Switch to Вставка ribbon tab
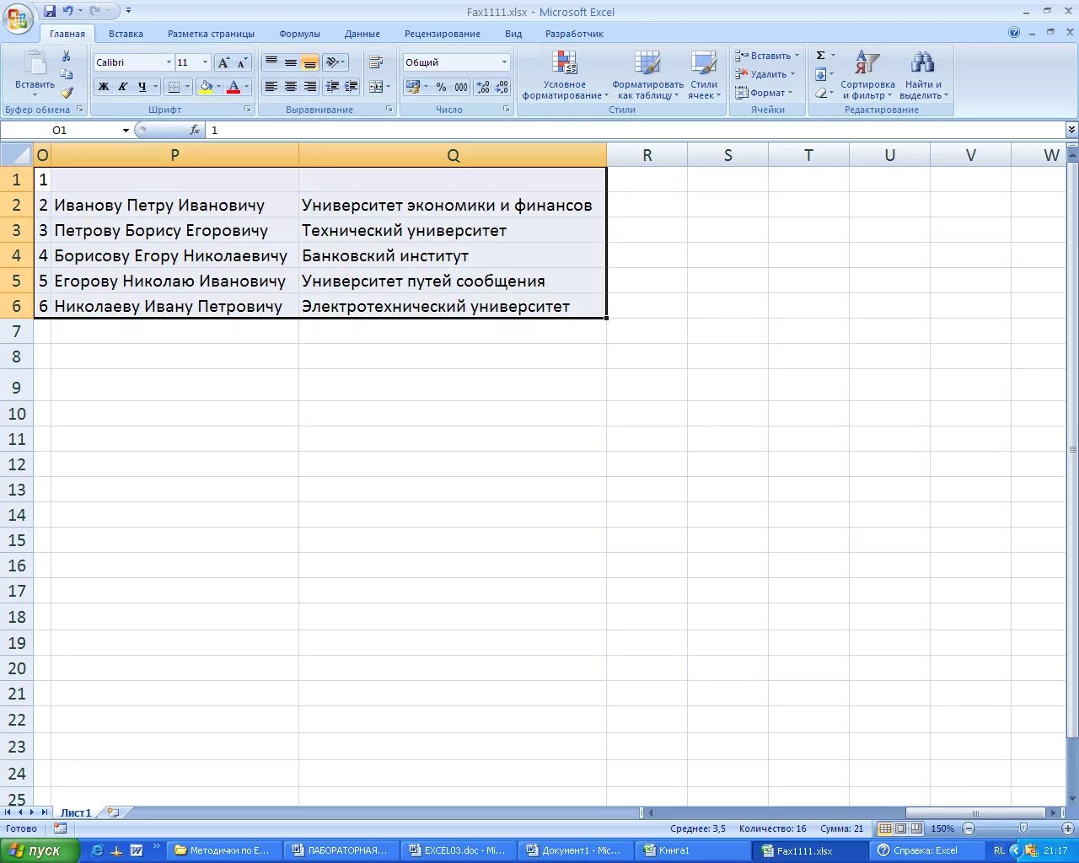Screen dimensions: 1079x863 pyautogui.click(x=126, y=34)
